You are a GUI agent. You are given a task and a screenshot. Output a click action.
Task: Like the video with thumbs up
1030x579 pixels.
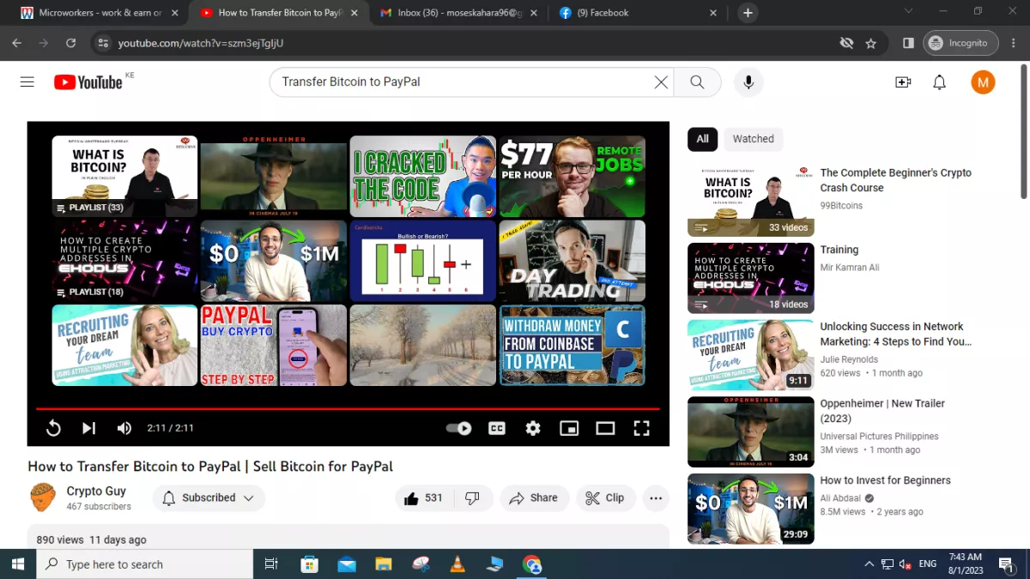click(x=423, y=498)
